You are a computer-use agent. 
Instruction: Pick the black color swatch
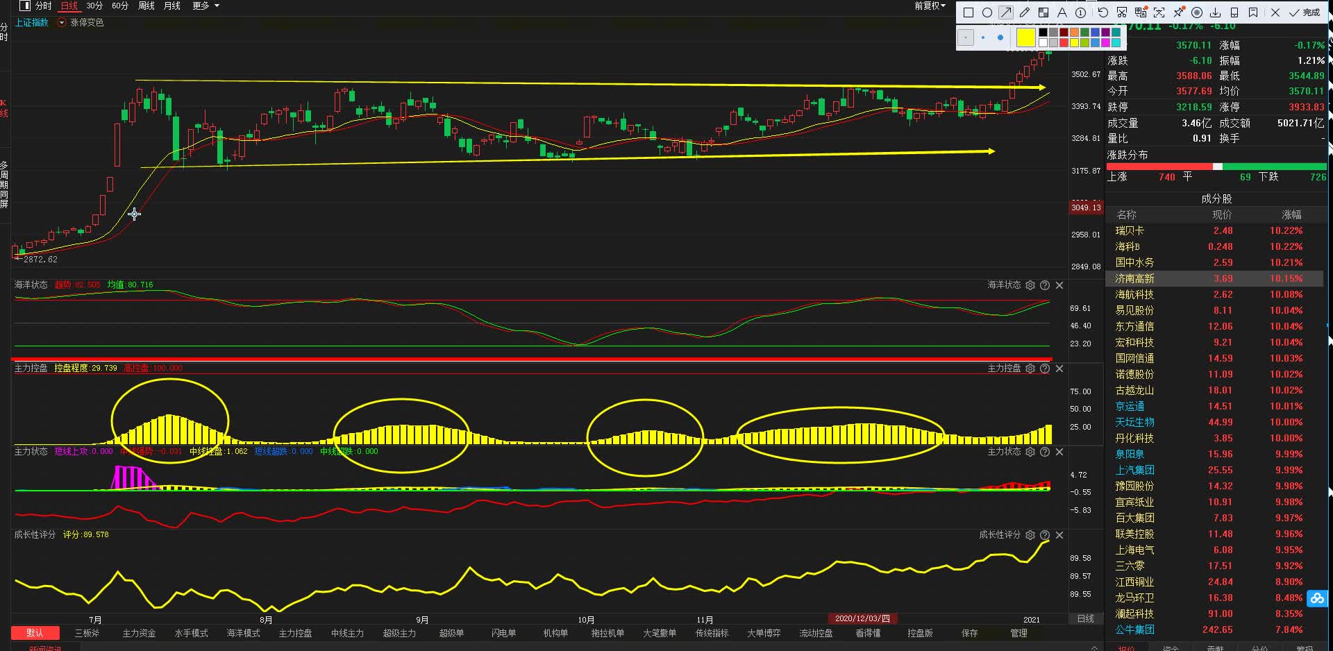coord(1043,32)
